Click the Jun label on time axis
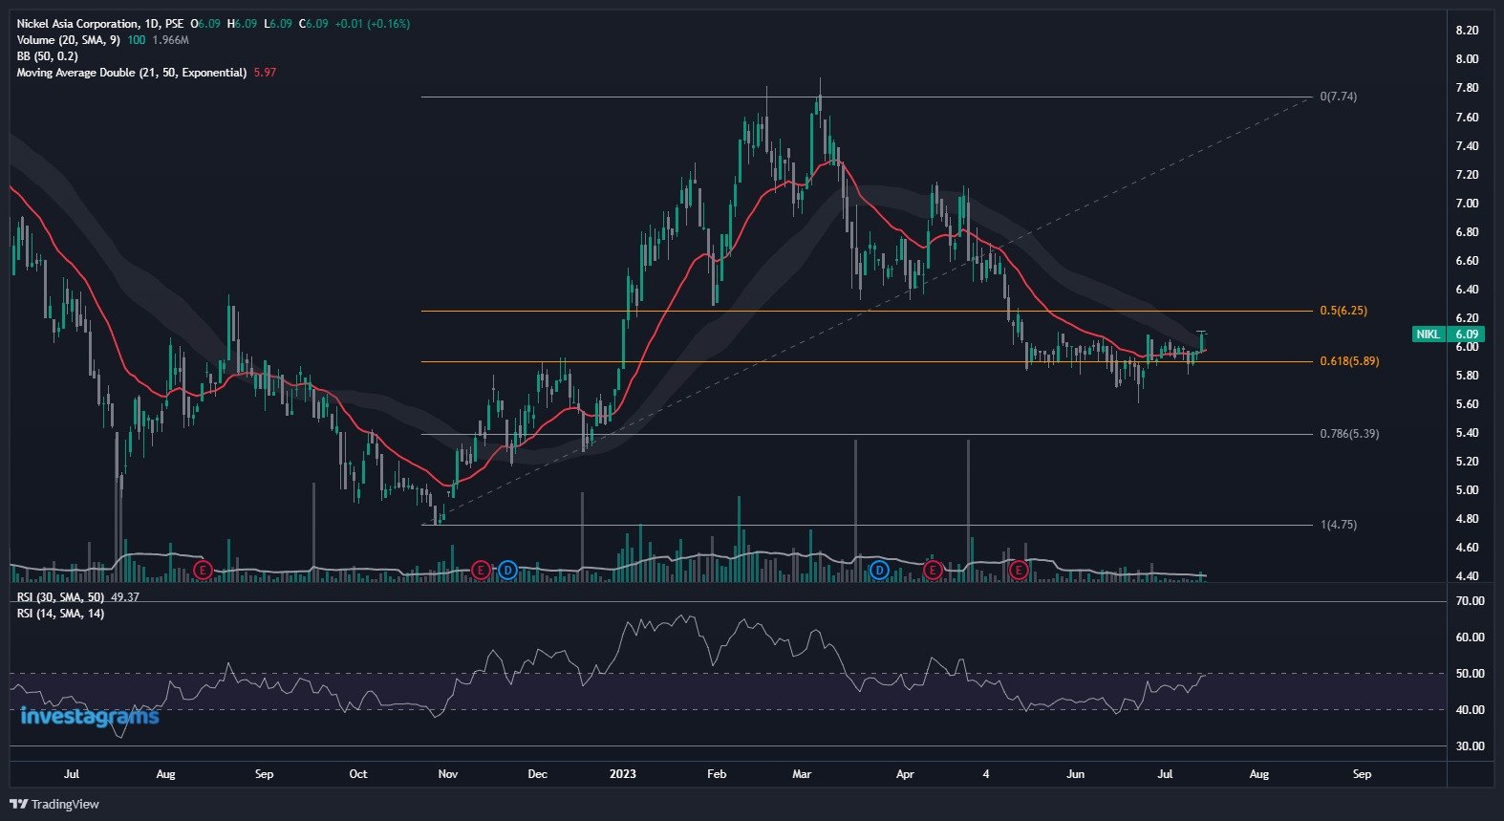Screen dimensions: 1504x821 coord(1076,774)
